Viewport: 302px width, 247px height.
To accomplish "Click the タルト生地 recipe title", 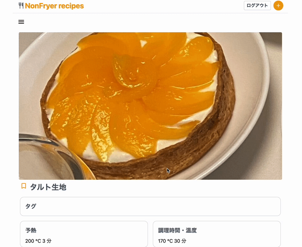I will 48,187.
